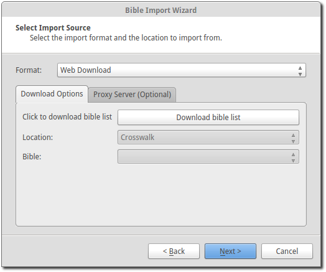Click empty area inside Download Options panel
The width and height of the screenshot is (326, 272).
(x=161, y=195)
